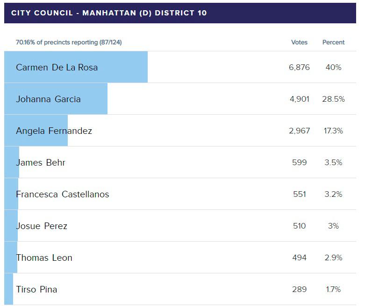This screenshot has height=306, width=365.
Task: Select candidate Tirso Pina
Action: [36, 289]
